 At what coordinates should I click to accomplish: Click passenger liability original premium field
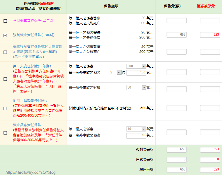point(177,133)
